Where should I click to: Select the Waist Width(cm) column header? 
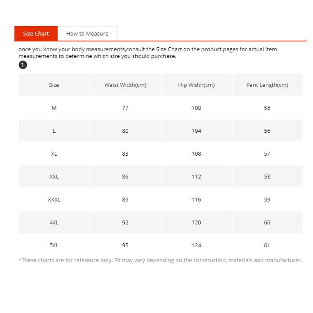[125, 85]
